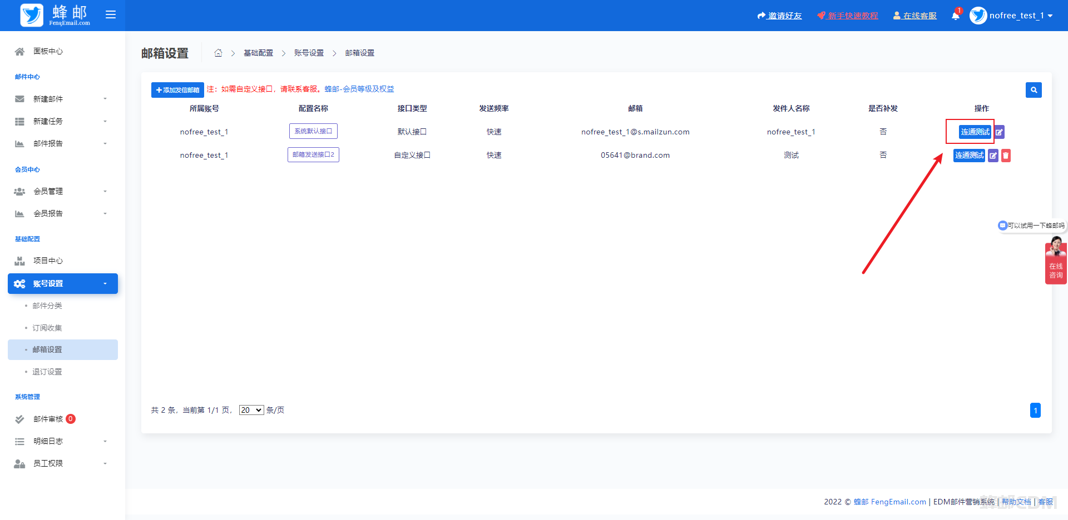Open the per-page count dropdown
Image resolution: width=1068 pixels, height=520 pixels.
pyautogui.click(x=251, y=410)
